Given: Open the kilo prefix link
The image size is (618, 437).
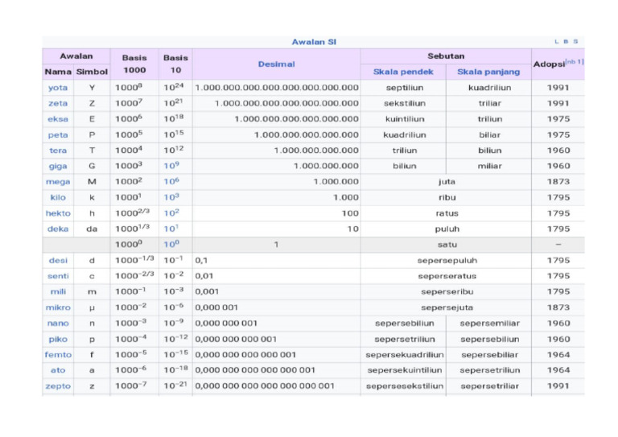Looking at the screenshot, I should click(58, 197).
